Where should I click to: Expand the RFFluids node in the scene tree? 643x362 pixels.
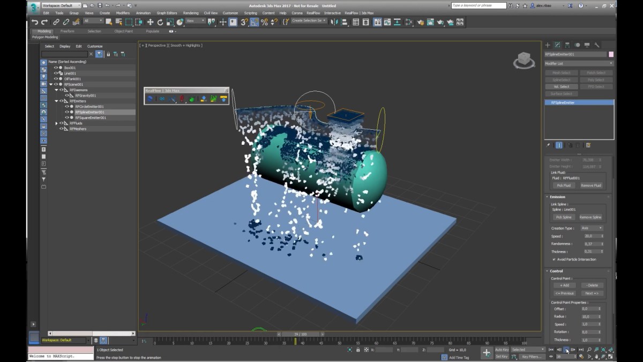[57, 123]
